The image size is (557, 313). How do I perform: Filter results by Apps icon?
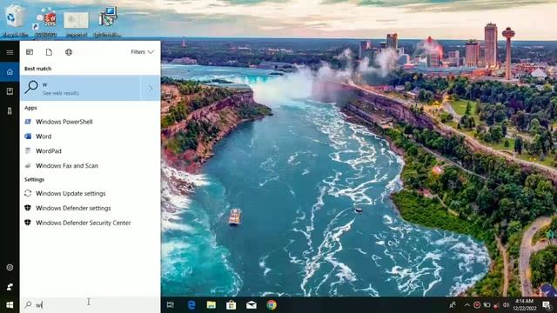click(30, 52)
